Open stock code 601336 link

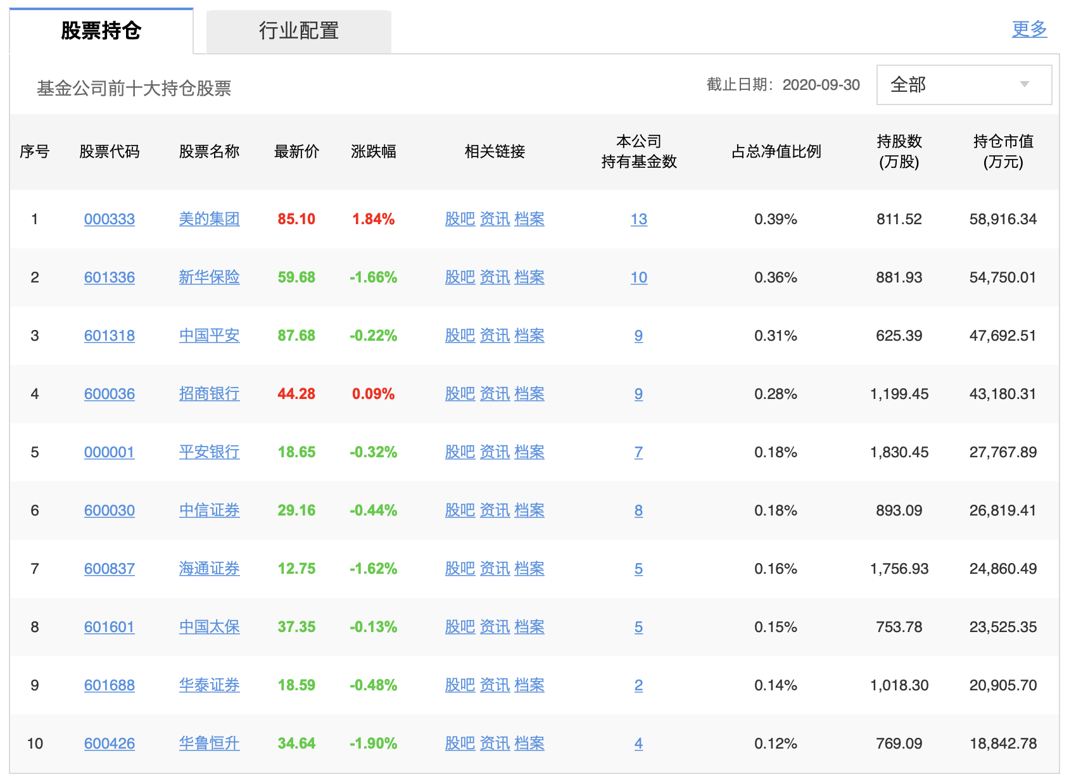pyautogui.click(x=110, y=277)
